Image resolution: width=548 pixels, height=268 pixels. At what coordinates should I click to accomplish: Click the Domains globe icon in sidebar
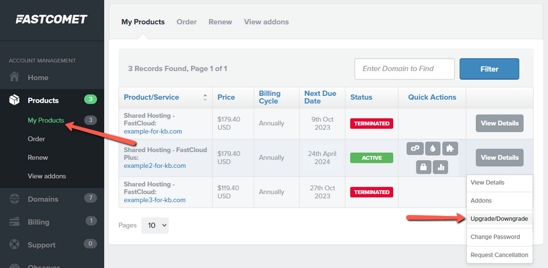[x=14, y=199]
